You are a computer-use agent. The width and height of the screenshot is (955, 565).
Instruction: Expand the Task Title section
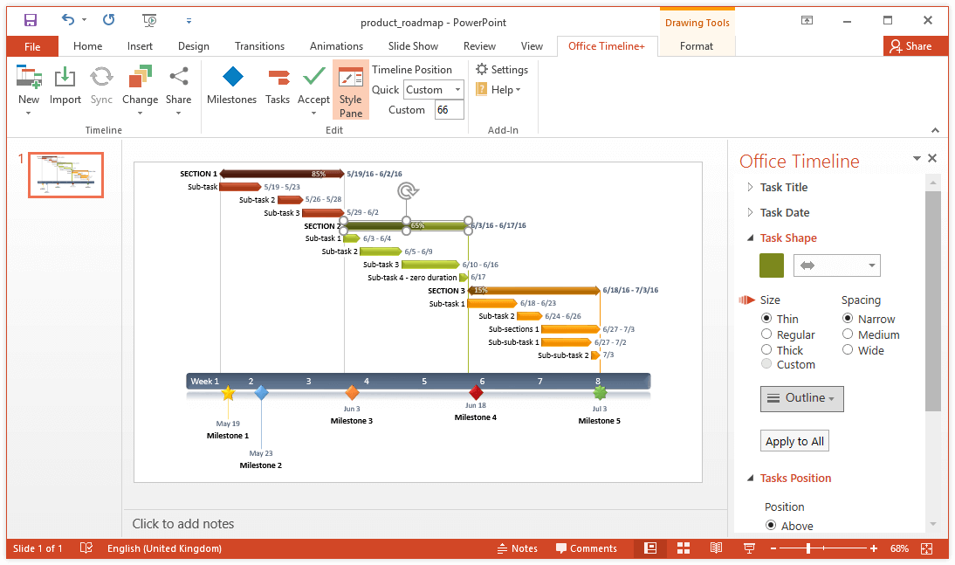(x=783, y=187)
